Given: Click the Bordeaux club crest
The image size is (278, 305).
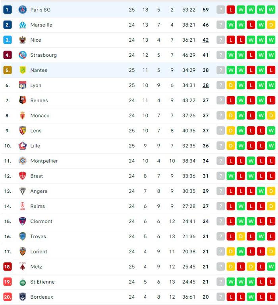Looking at the screenshot, I should point(23,297).
